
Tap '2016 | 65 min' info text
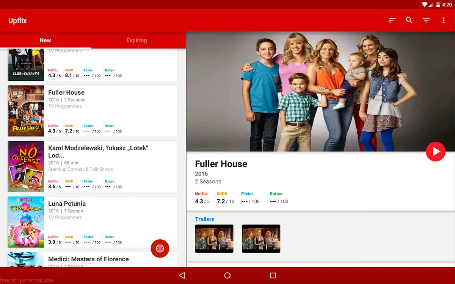[x=63, y=163]
